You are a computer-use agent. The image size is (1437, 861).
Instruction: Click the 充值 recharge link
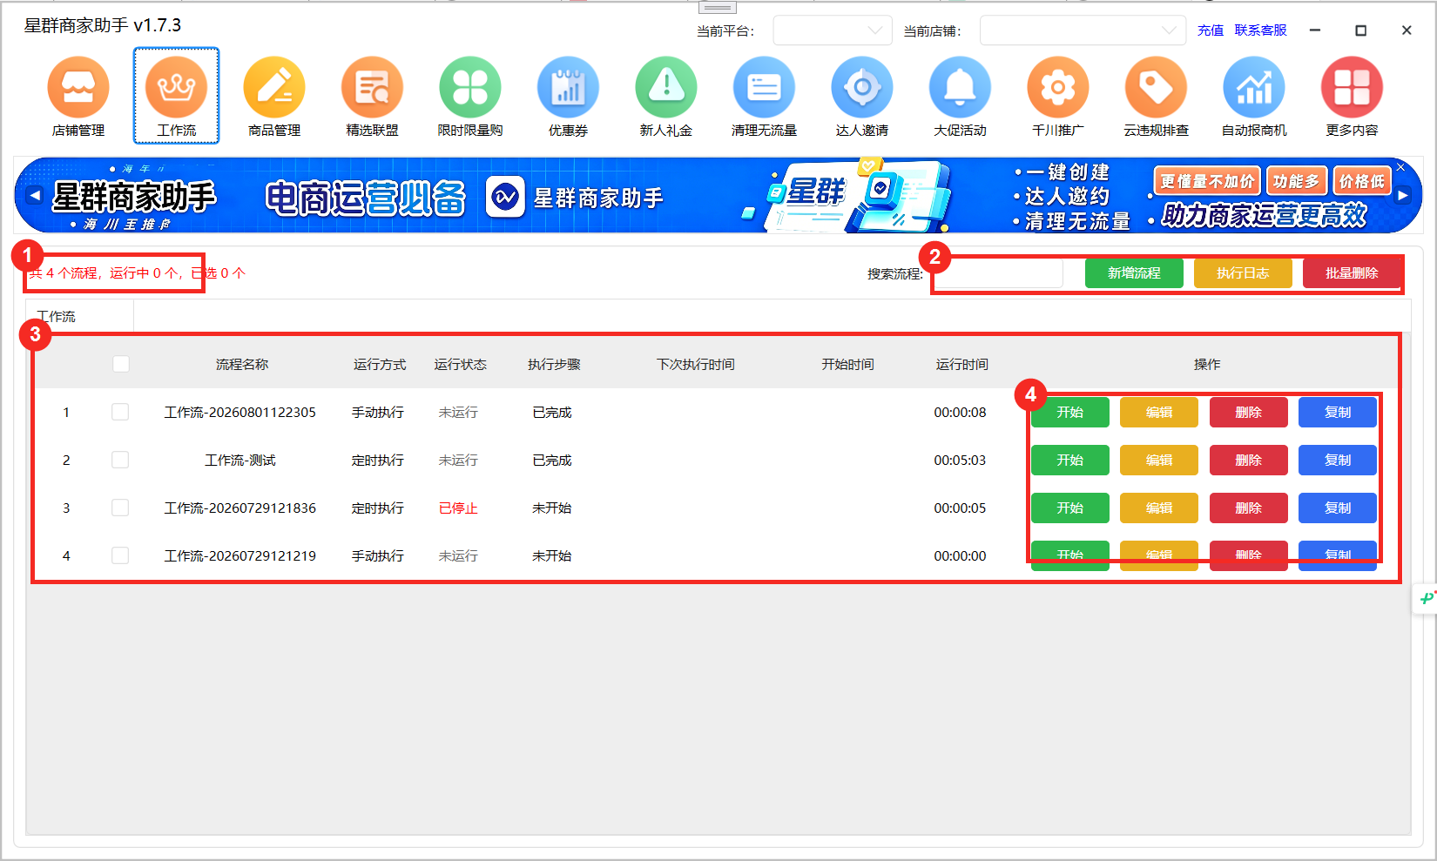point(1210,30)
